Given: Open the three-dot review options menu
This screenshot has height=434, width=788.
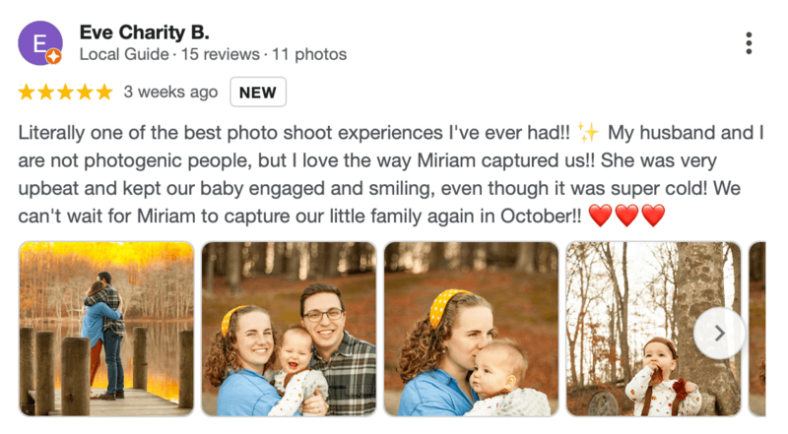Looking at the screenshot, I should click(x=749, y=43).
